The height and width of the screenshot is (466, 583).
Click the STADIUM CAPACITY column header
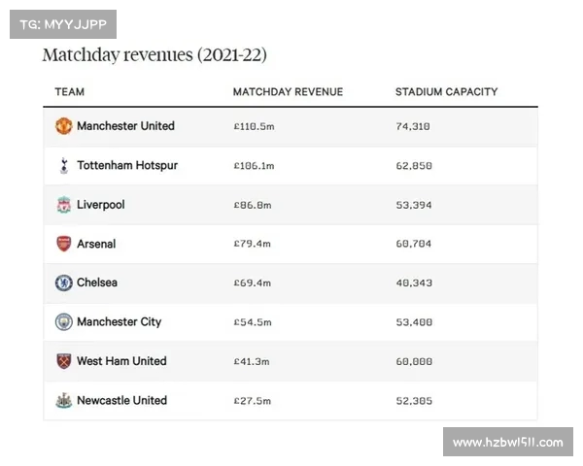446,92
